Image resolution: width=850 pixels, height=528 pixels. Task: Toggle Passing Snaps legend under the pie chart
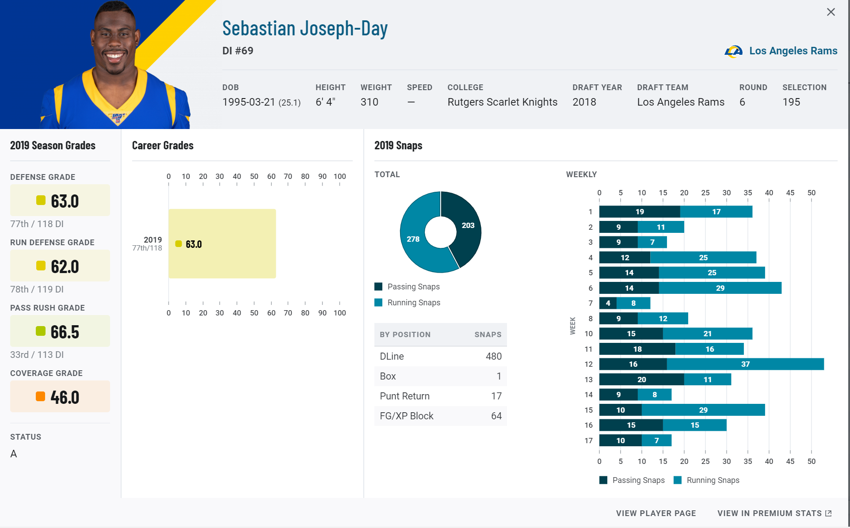pos(407,287)
